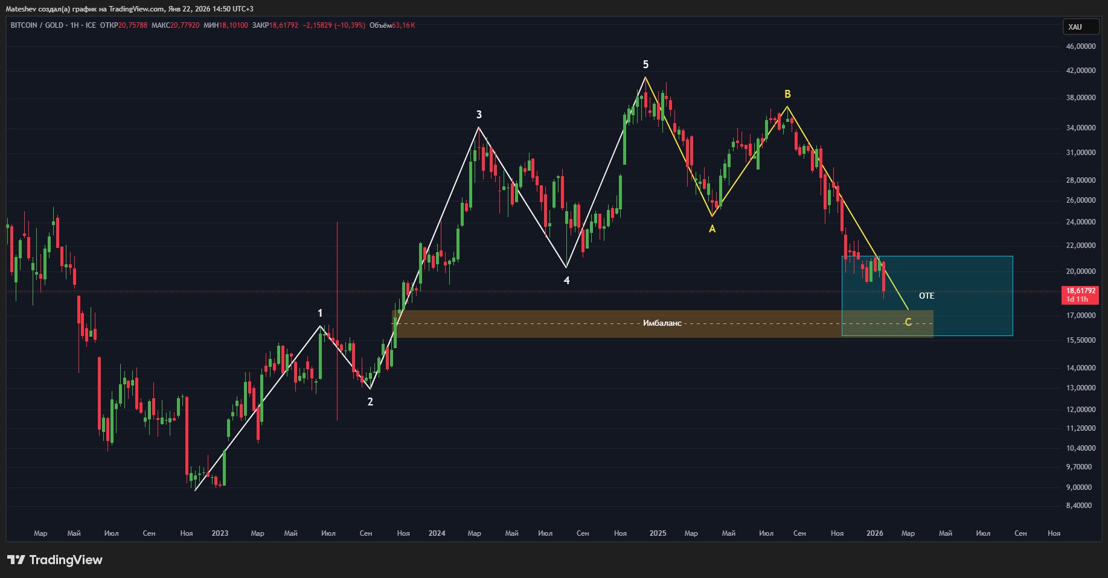Select the wave 1 label
Viewport: 1108px width, 578px height.
pos(320,313)
